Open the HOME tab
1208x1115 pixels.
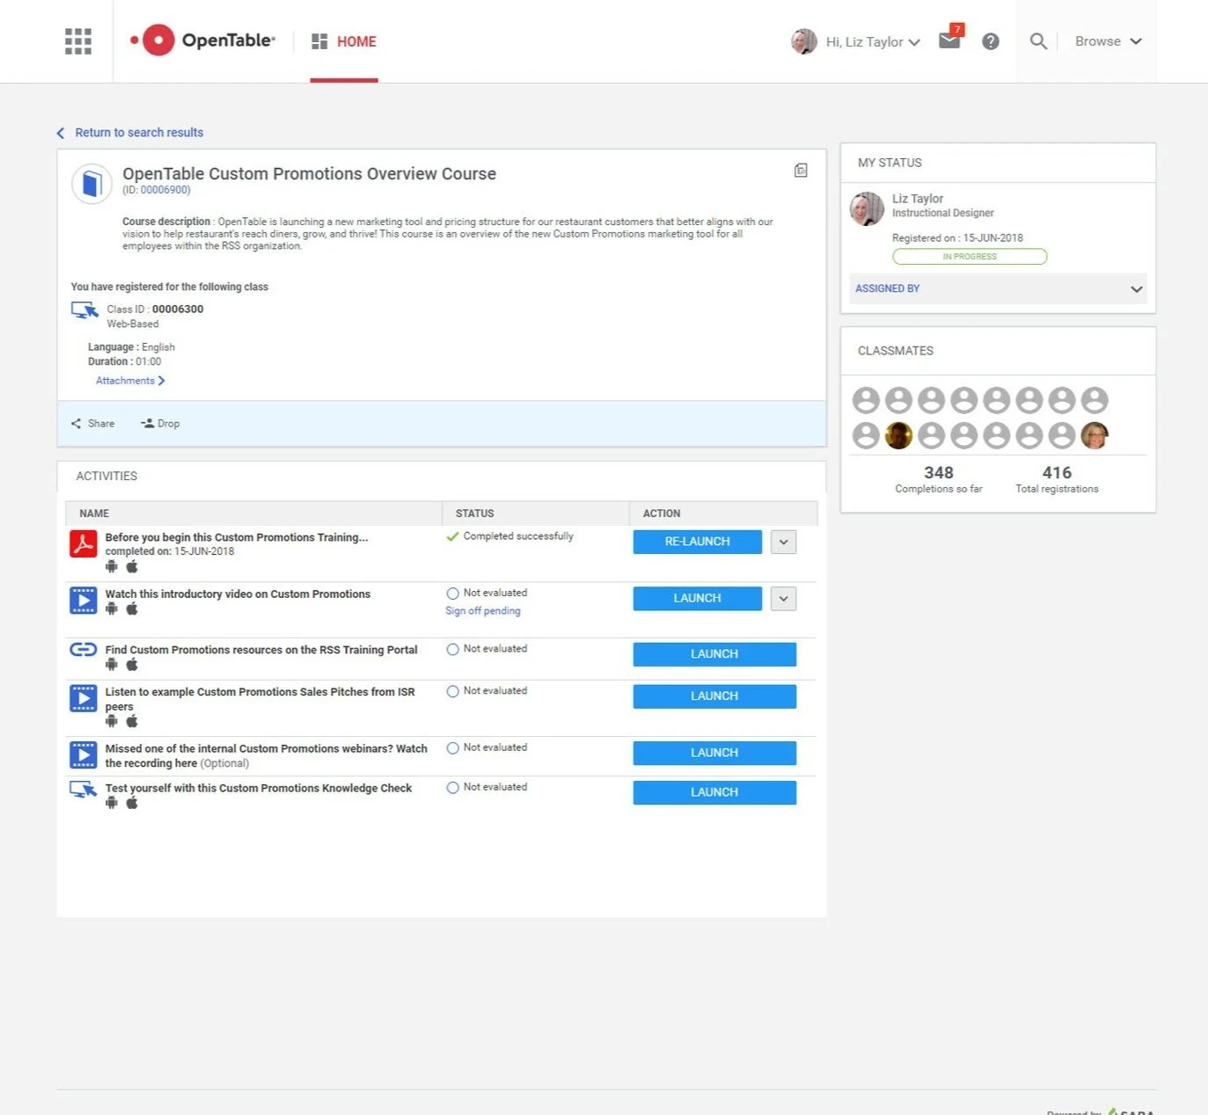344,41
